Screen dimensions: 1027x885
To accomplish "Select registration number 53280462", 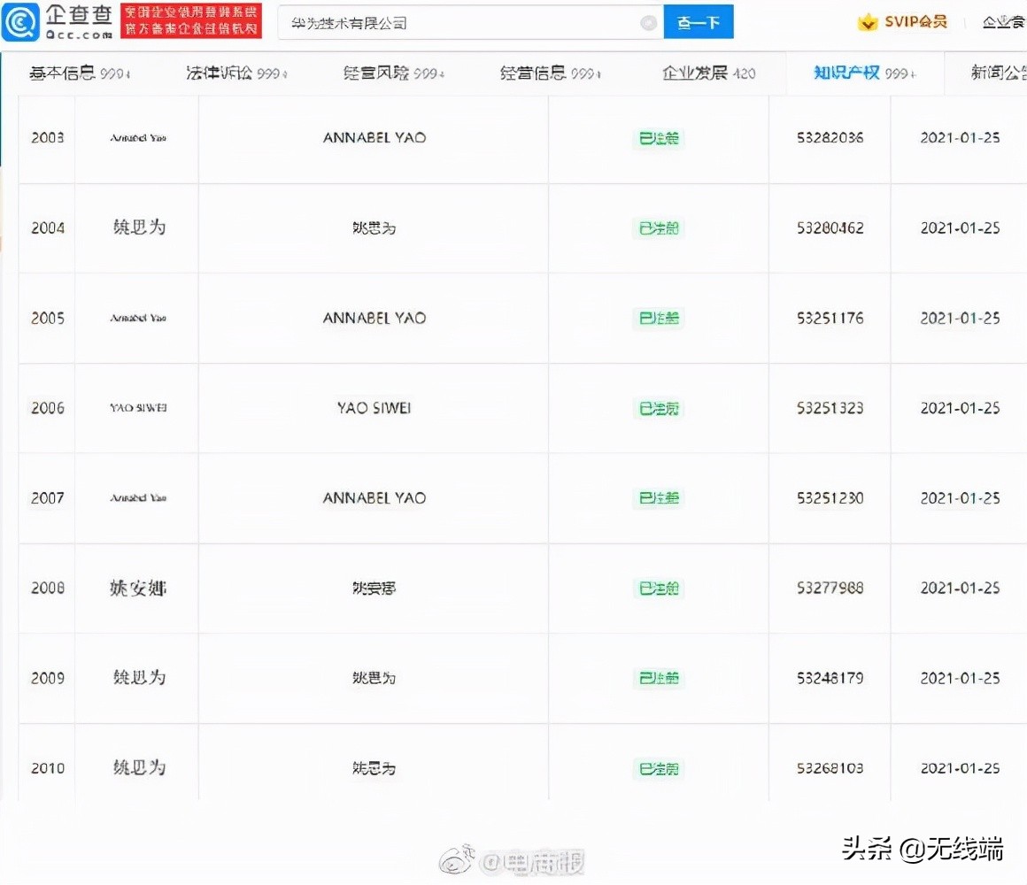I will pos(830,227).
